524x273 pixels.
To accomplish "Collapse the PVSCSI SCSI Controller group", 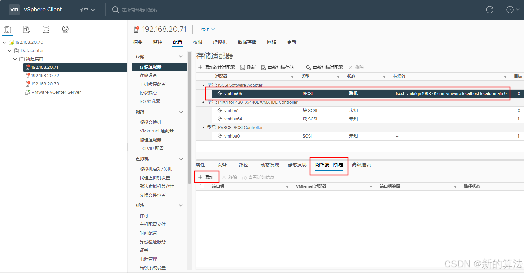I will [x=203, y=128].
